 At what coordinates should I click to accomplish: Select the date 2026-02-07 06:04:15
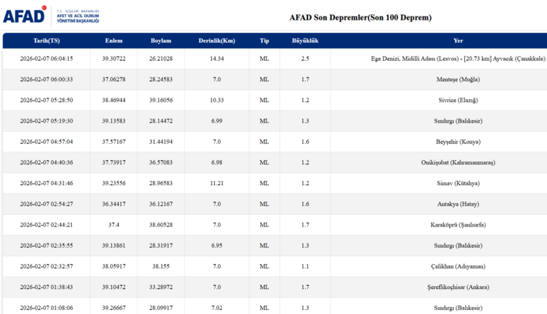click(46, 59)
